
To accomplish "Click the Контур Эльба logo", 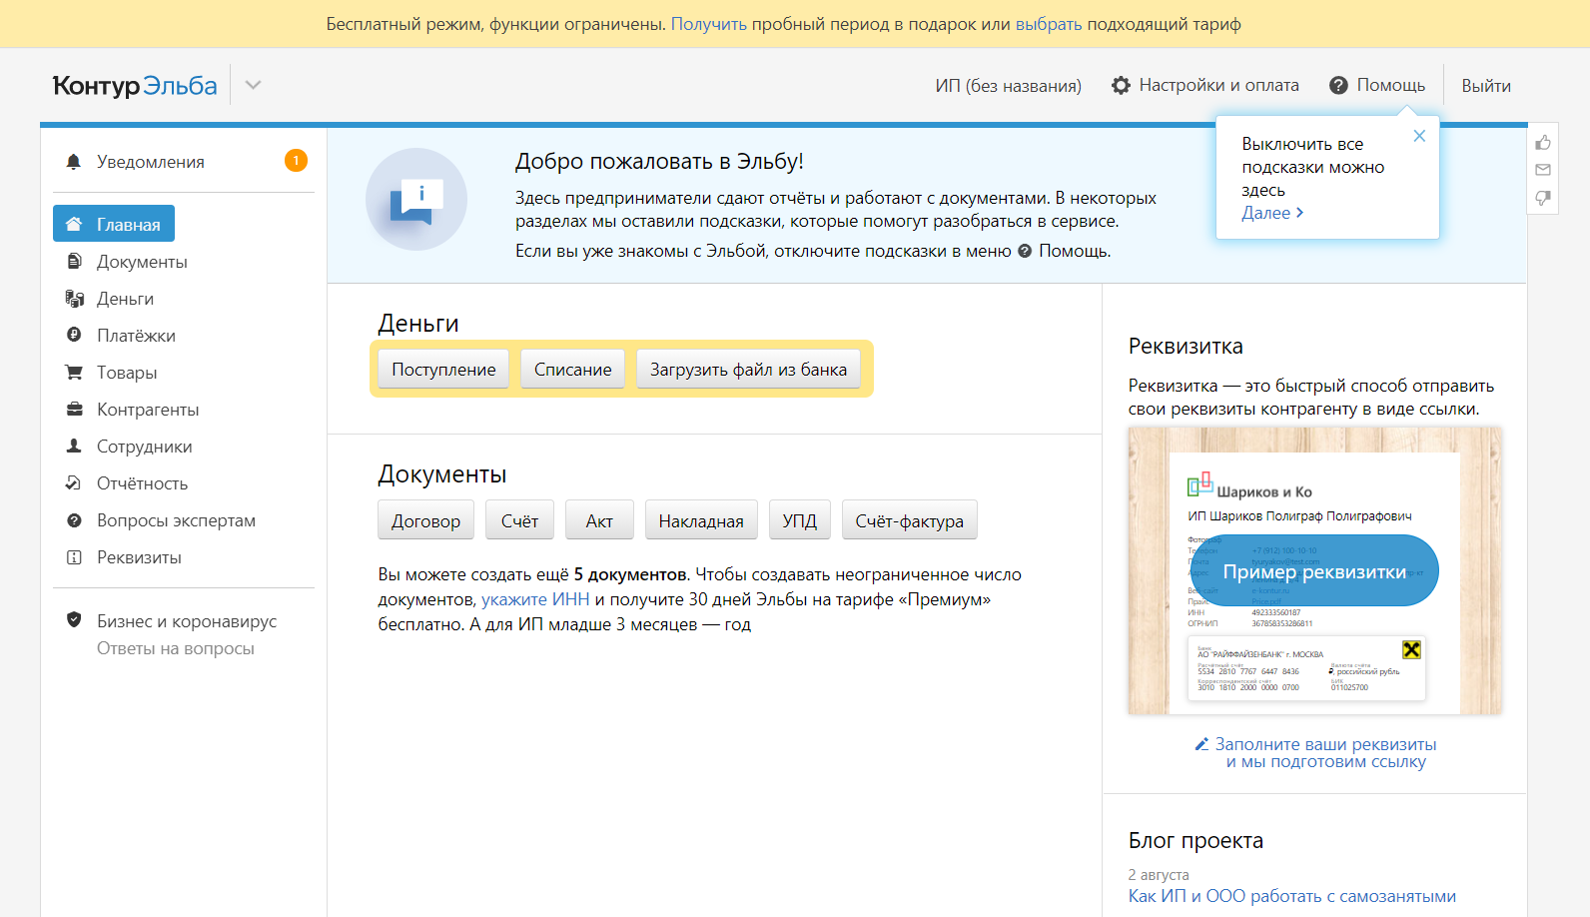I will click(135, 86).
